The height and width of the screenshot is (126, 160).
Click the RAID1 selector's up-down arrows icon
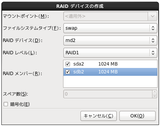153,53
